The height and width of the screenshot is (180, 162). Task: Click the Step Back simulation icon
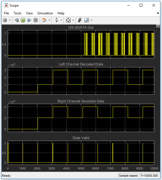click(17, 20)
